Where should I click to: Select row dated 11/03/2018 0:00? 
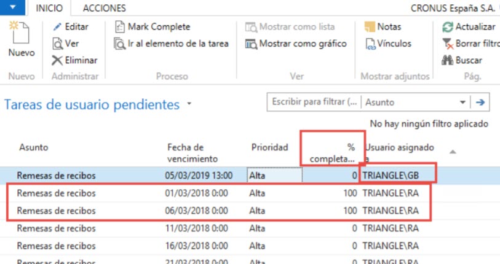pos(250,228)
